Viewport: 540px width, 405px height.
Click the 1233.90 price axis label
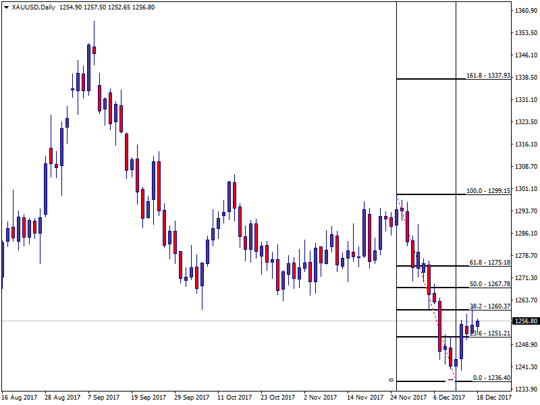click(x=526, y=389)
